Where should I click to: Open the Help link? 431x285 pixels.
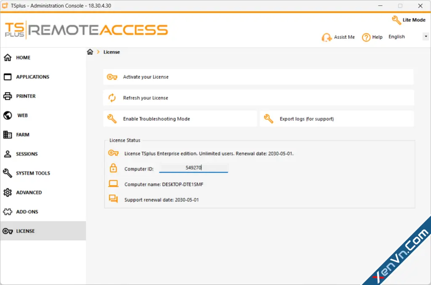pyautogui.click(x=377, y=37)
